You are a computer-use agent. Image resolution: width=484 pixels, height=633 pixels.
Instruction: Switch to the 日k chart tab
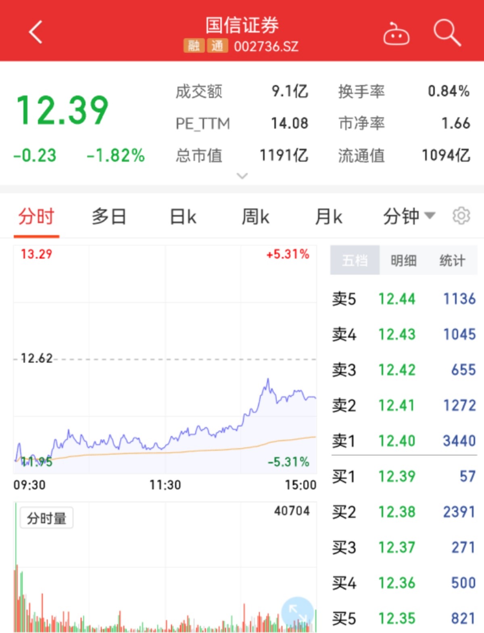(183, 217)
